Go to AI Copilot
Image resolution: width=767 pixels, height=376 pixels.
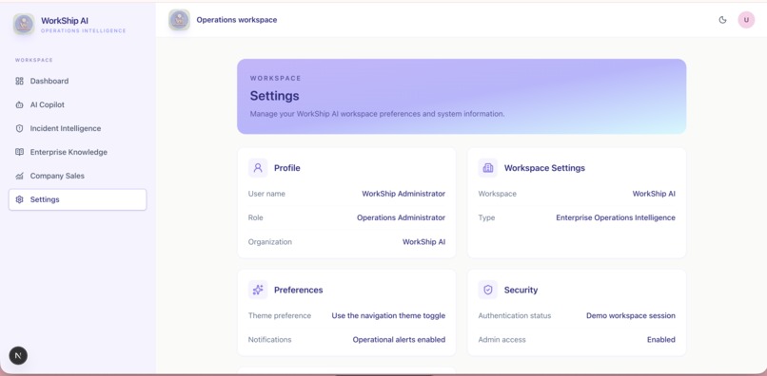pyautogui.click(x=77, y=105)
